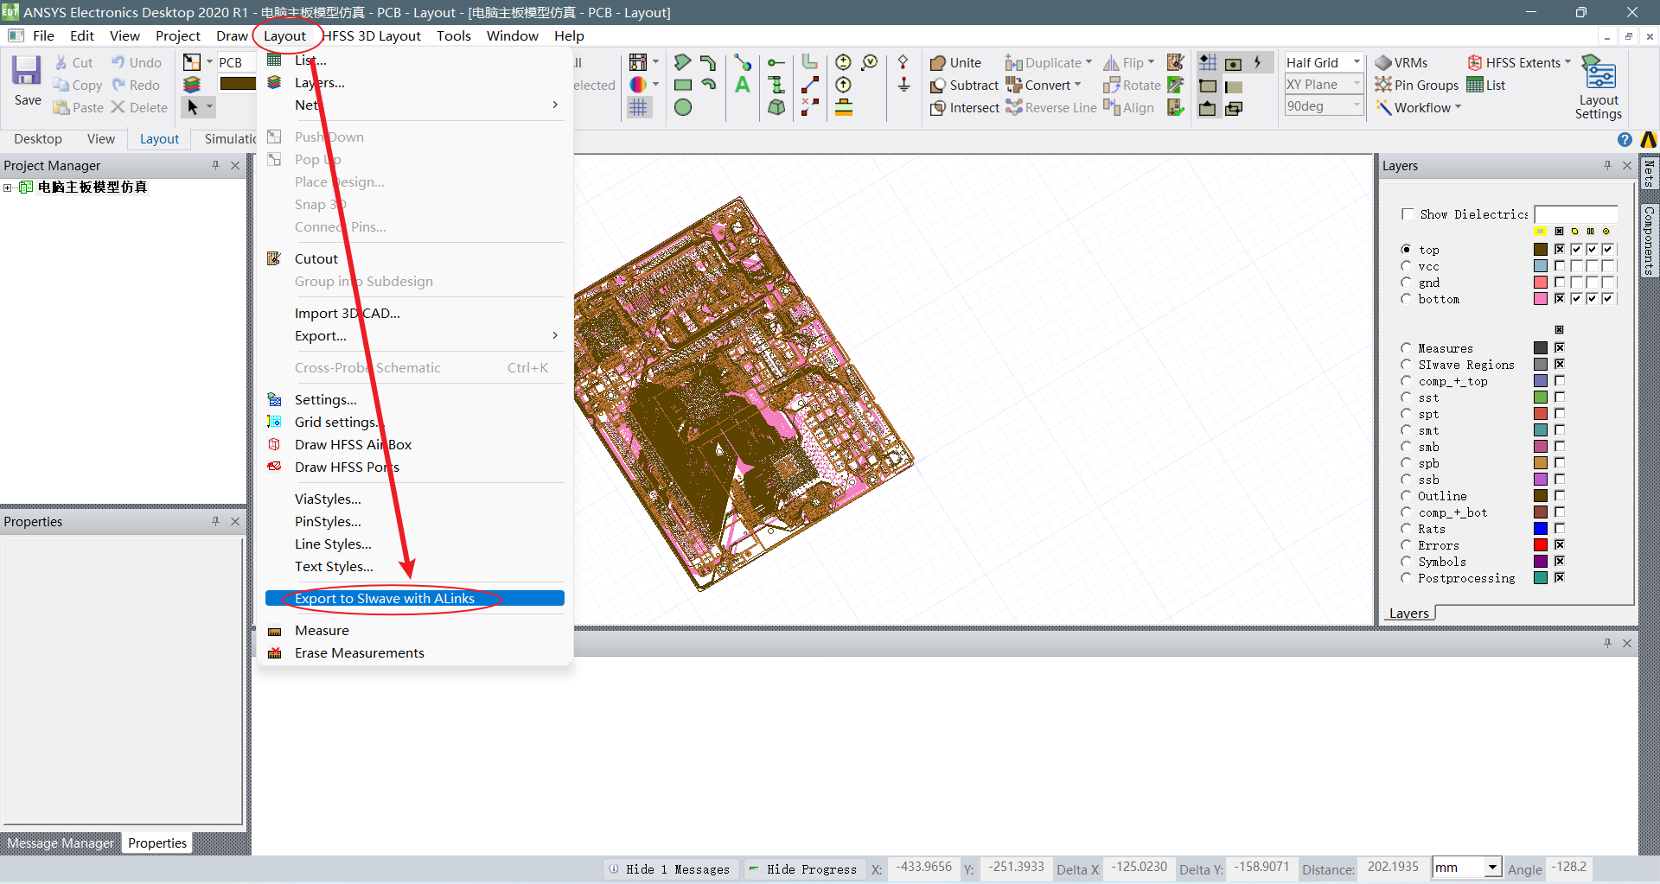Viewport: 1660px width, 884px height.
Task: Open the Half Grid dropdown
Action: [x=1356, y=62]
